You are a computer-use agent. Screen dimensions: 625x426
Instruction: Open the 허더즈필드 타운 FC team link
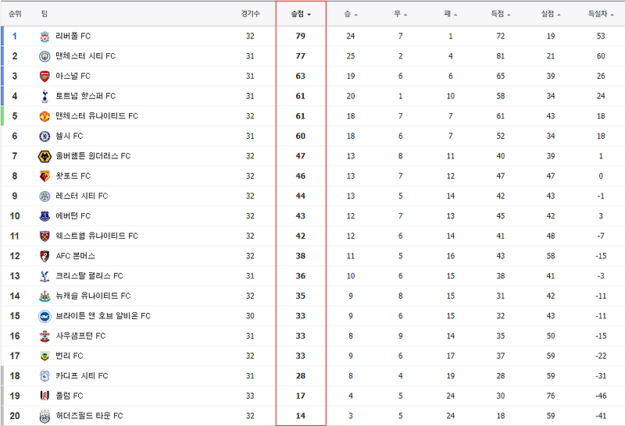pos(89,416)
